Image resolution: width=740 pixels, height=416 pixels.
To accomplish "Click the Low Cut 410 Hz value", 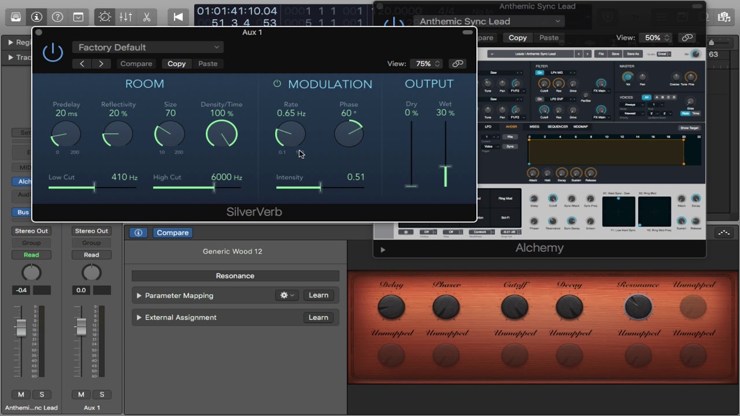I will (124, 177).
